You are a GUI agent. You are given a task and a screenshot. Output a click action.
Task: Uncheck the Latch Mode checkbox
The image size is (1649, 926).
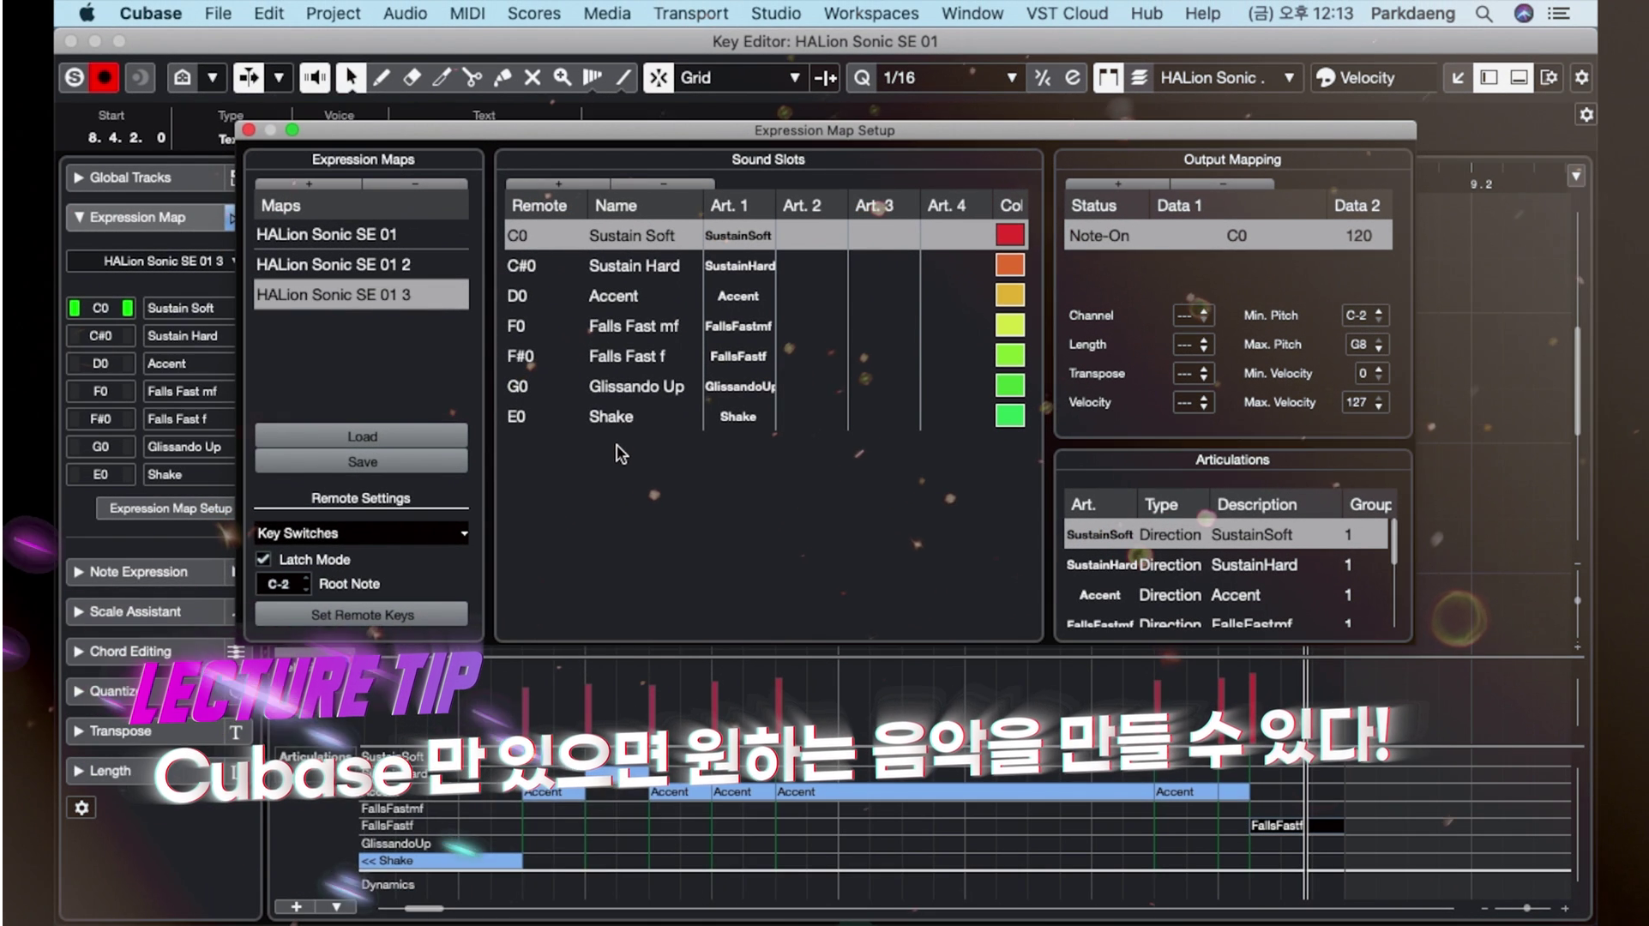[263, 559]
